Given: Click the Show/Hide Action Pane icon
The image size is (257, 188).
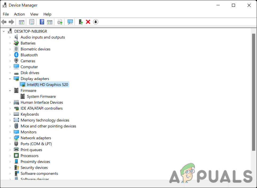Looking at the screenshot, I should tap(50, 22).
